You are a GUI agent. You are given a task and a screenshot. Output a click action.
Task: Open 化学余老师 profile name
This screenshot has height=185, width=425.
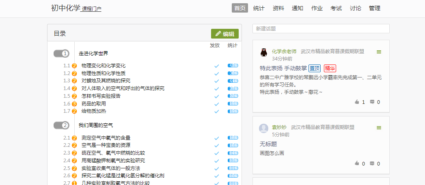pyautogui.click(x=284, y=52)
